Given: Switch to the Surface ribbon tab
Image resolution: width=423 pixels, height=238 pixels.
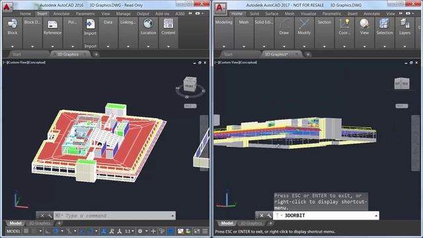Looking at the screenshot, I should pyautogui.click(x=272, y=13).
